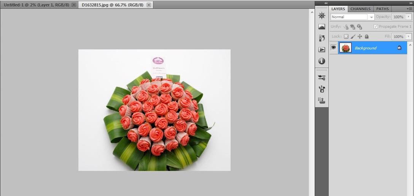Open the Brush Presets panel icon
This screenshot has height=196, width=414.
(x=322, y=89)
